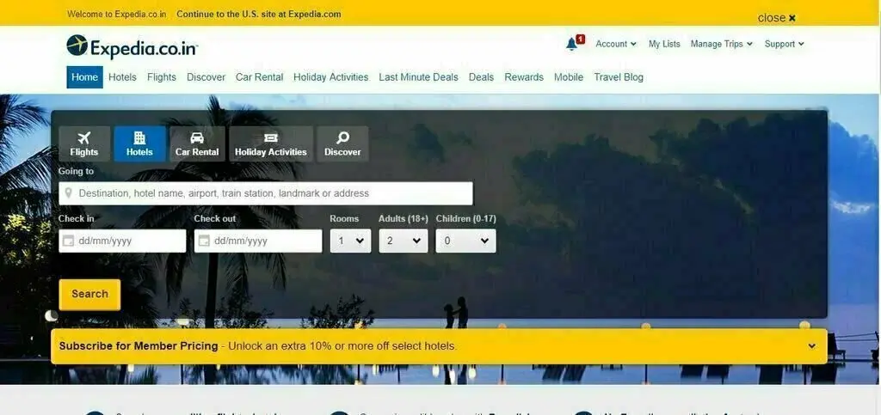881x415 pixels.
Task: Click the Check out date field
Action: point(258,241)
